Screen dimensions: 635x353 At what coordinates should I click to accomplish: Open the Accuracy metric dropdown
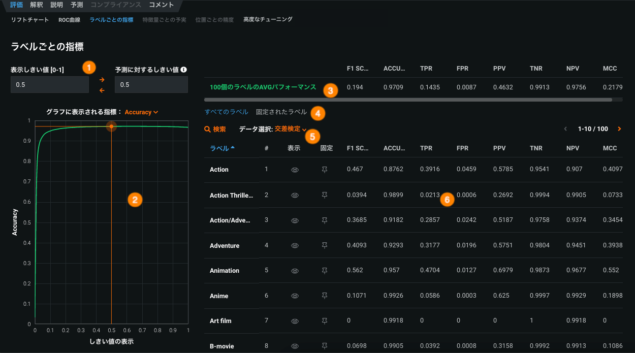(141, 112)
